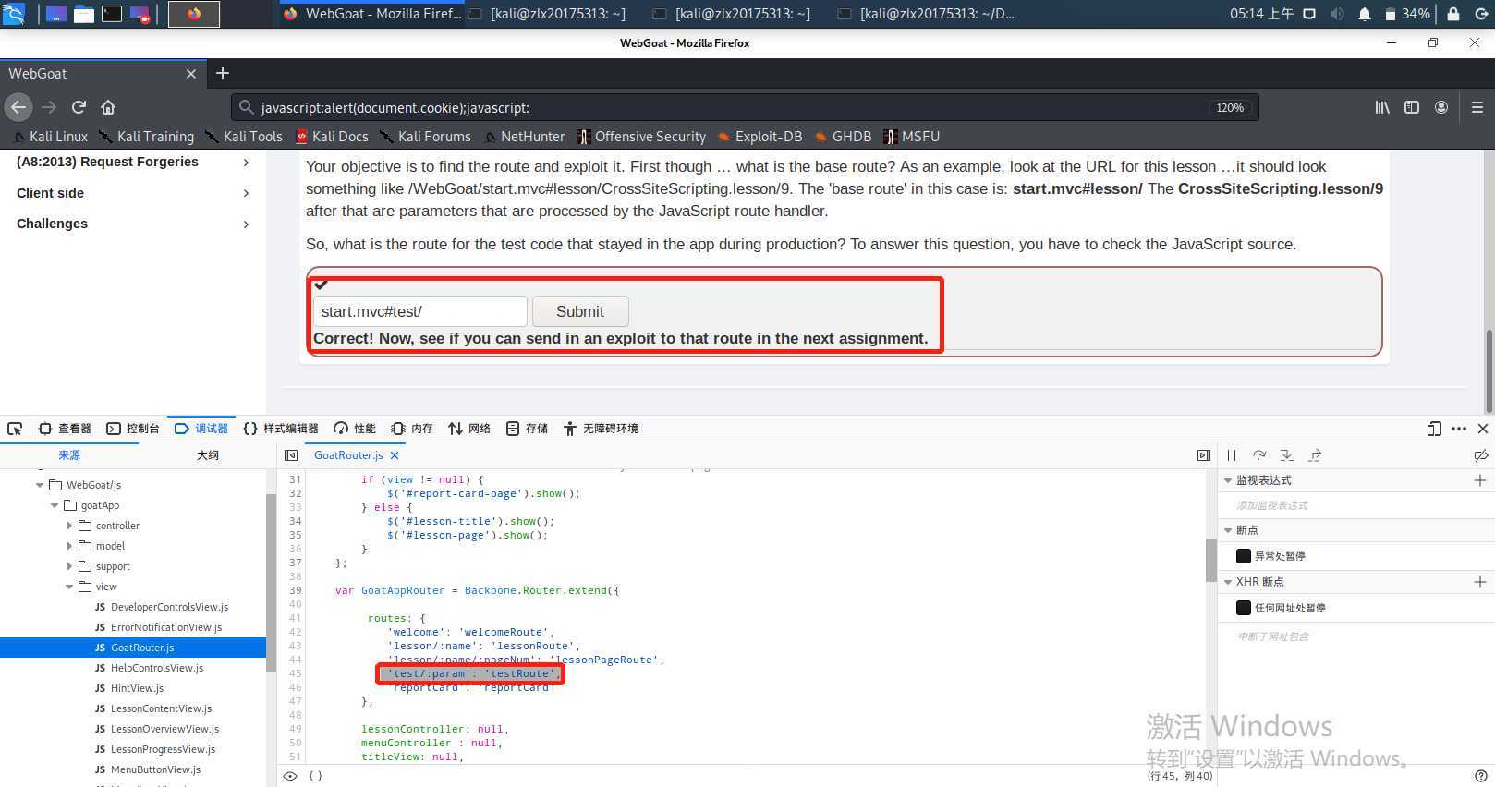
Task: Expand the support folder
Action: point(69,566)
